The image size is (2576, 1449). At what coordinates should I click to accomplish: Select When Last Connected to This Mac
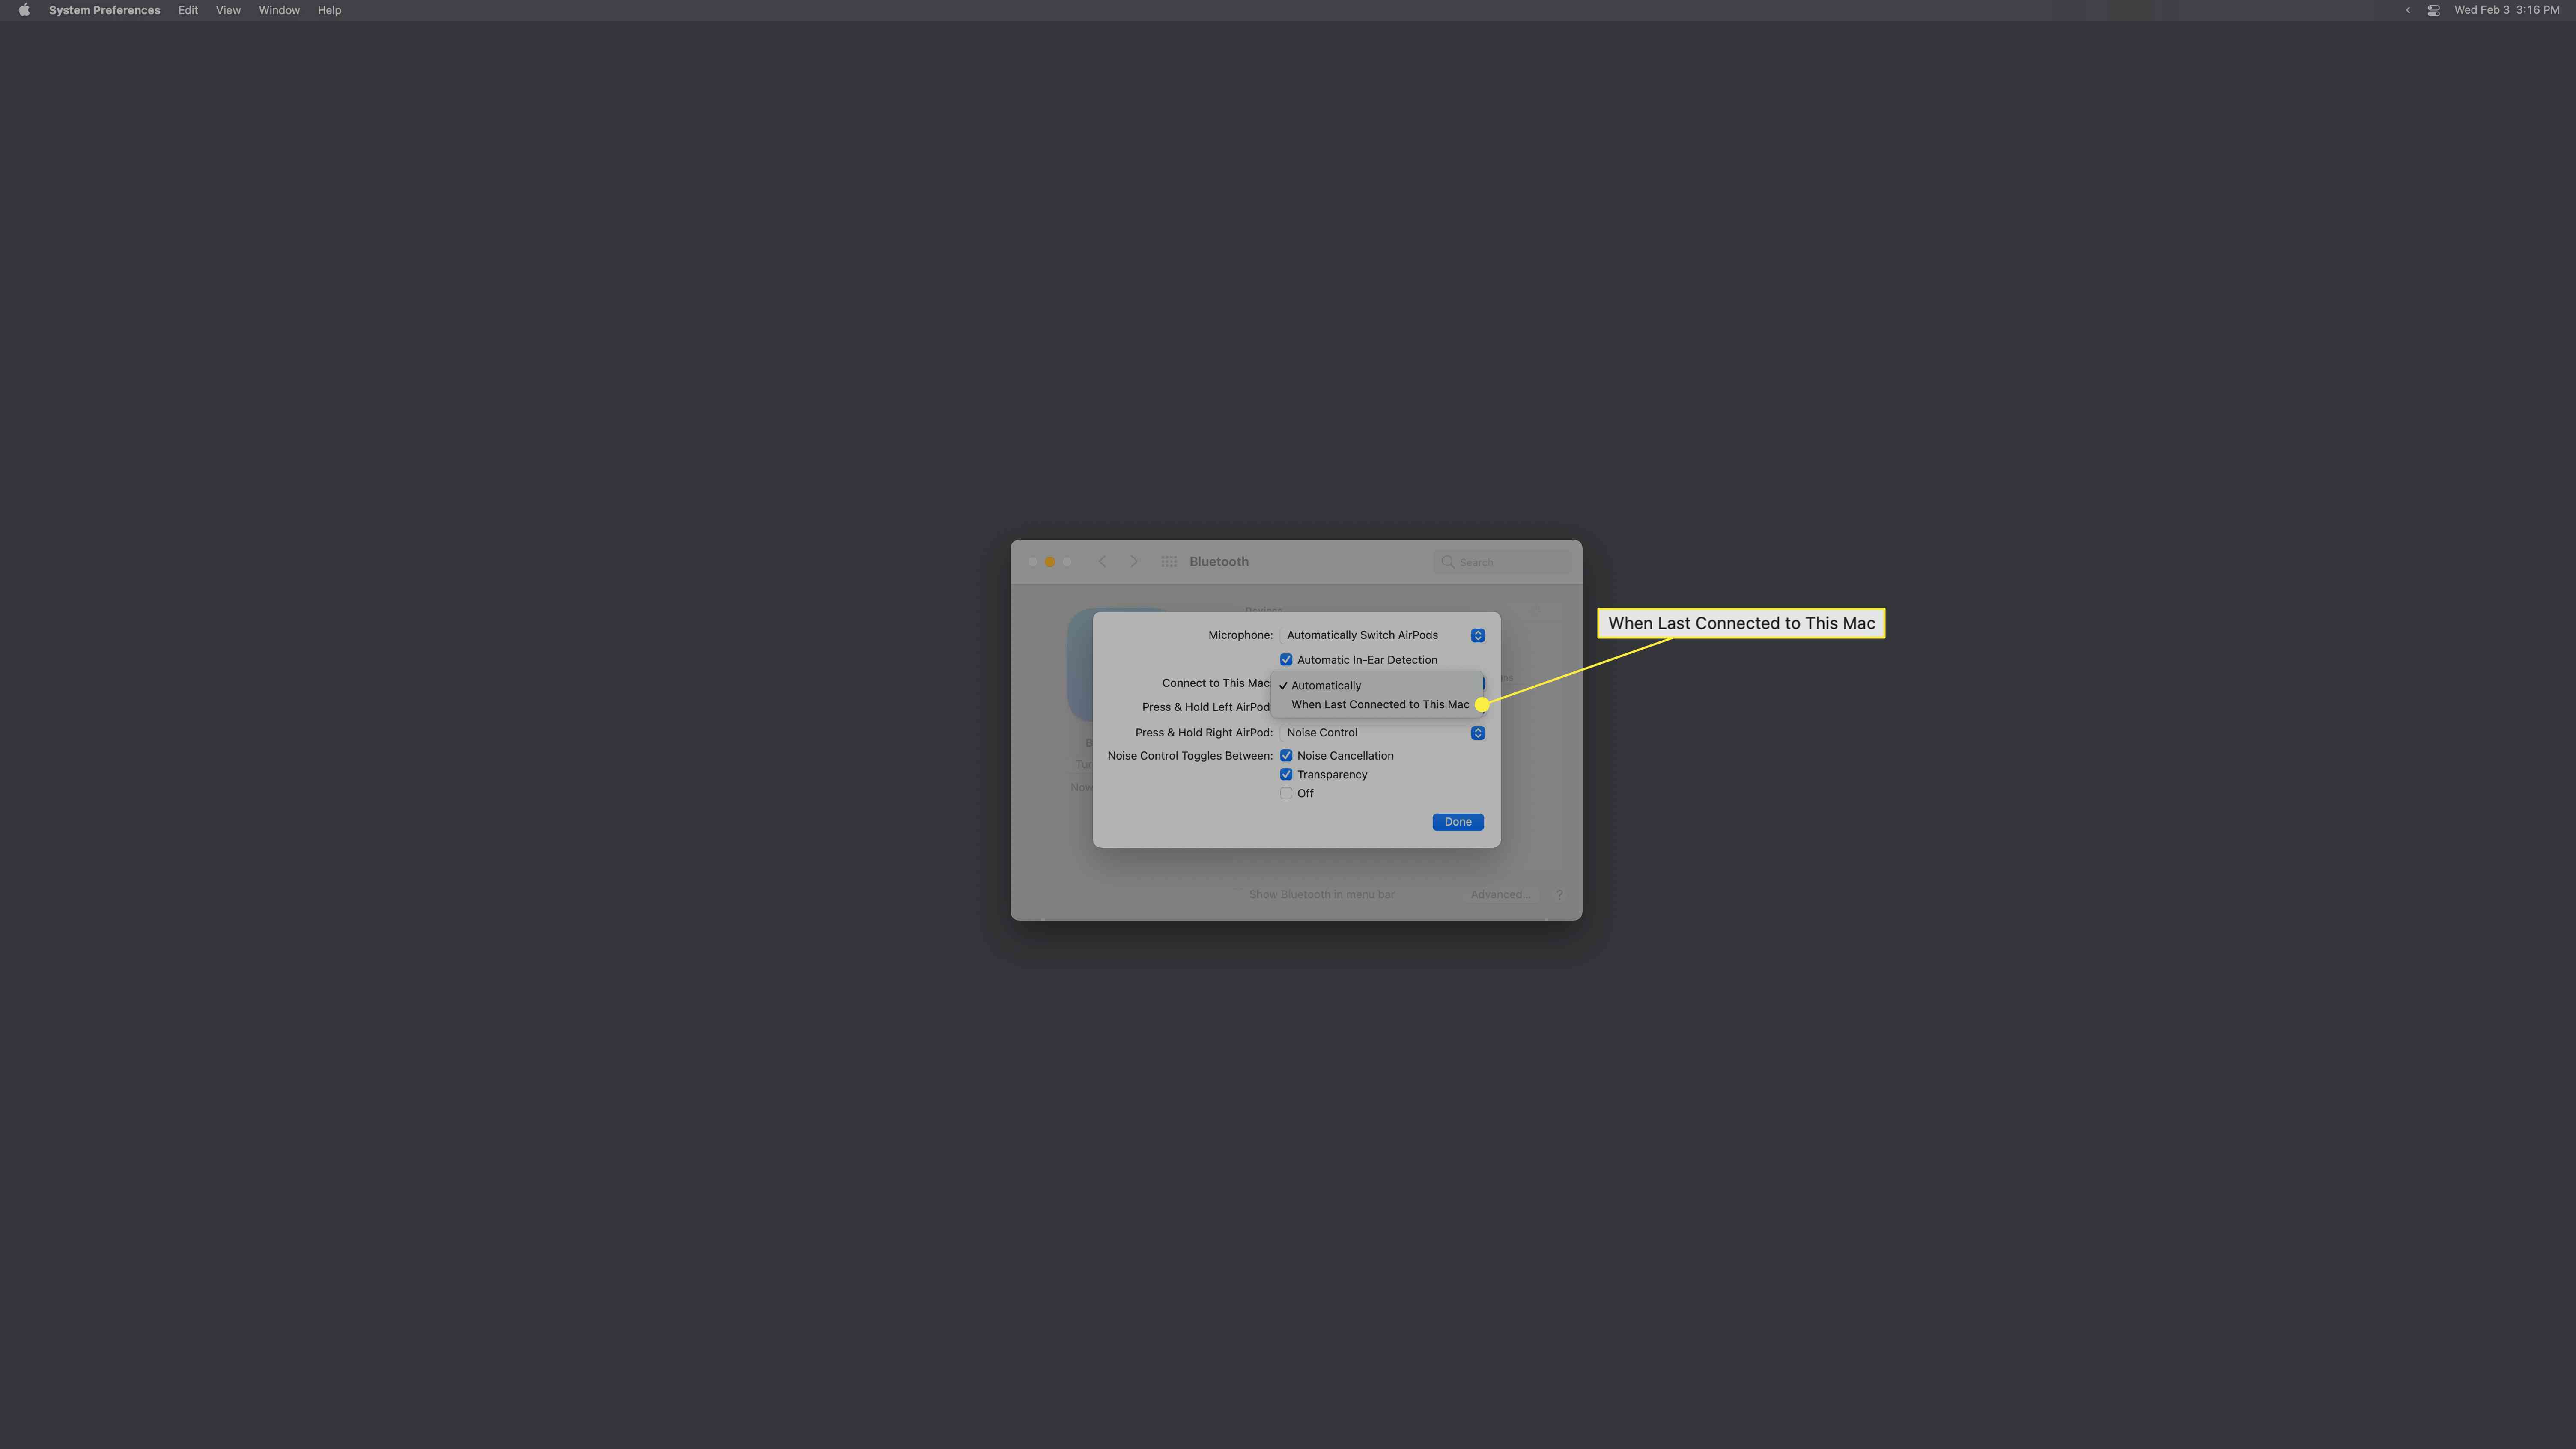pos(1380,704)
